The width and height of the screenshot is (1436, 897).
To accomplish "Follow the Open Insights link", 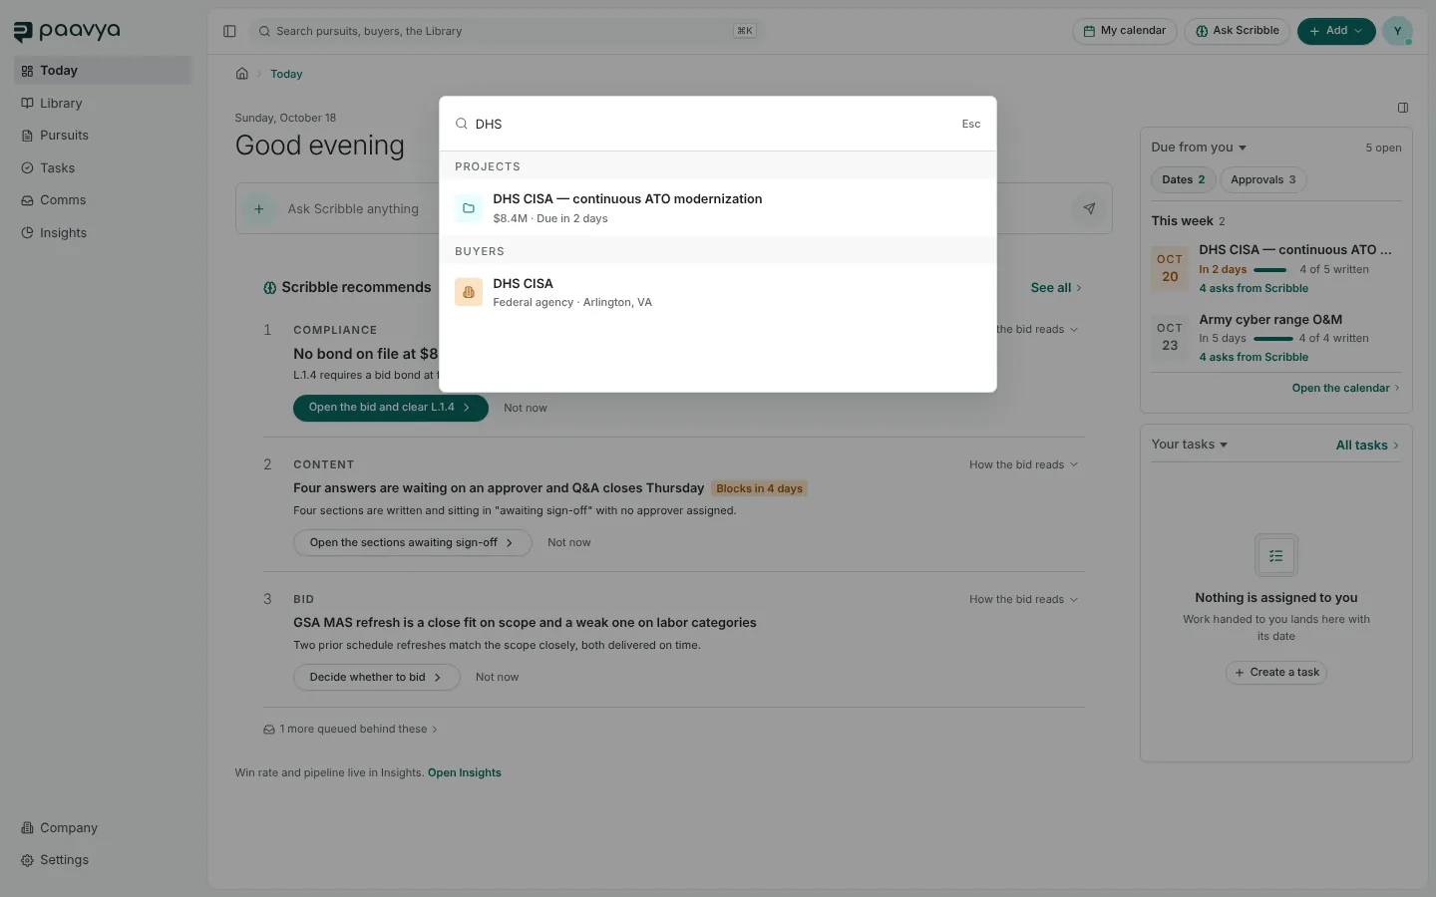I will 465,773.
